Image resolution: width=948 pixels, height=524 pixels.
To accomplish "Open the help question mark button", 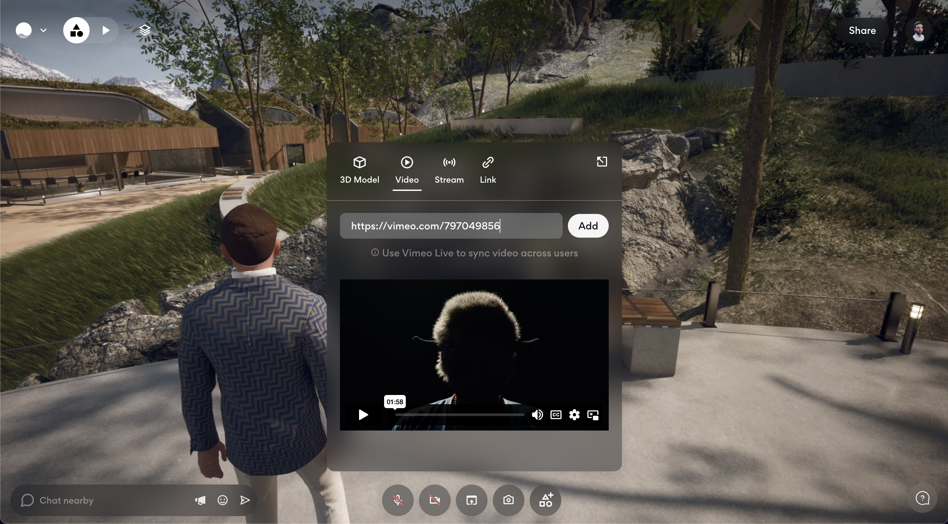I will tap(922, 499).
